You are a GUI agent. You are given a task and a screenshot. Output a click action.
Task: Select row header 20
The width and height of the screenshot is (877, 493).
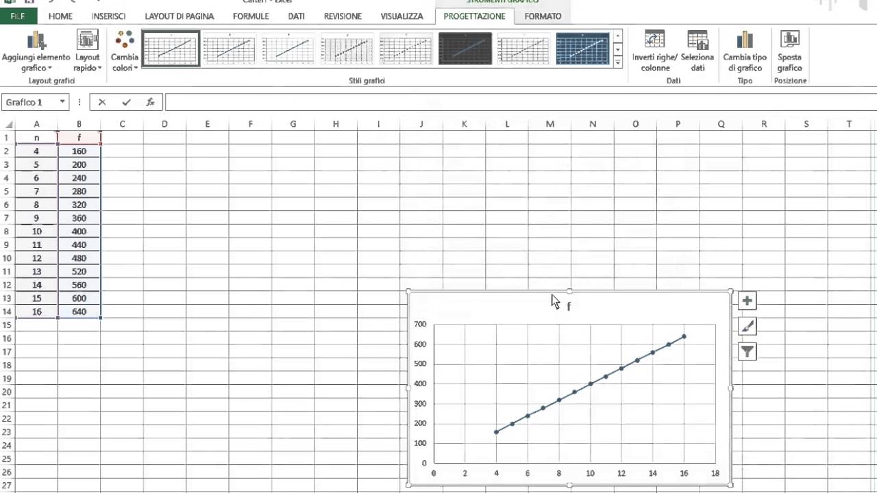coord(7,392)
